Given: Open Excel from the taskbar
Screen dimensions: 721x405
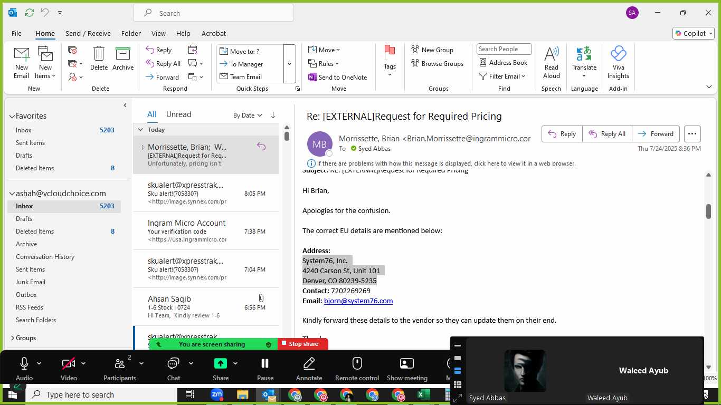Looking at the screenshot, I should pyautogui.click(x=424, y=394).
